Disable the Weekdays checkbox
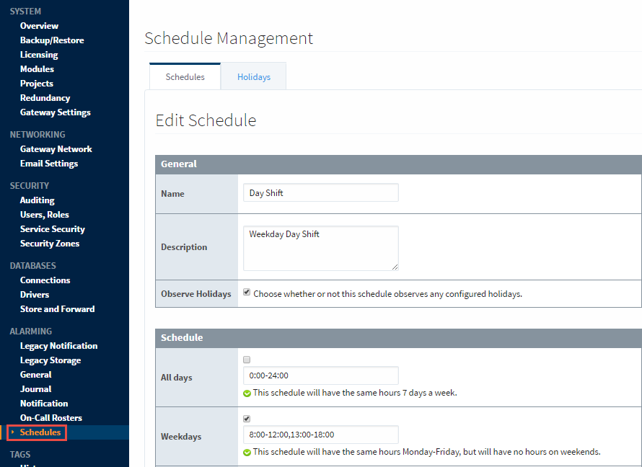The height and width of the screenshot is (467, 642). point(246,418)
